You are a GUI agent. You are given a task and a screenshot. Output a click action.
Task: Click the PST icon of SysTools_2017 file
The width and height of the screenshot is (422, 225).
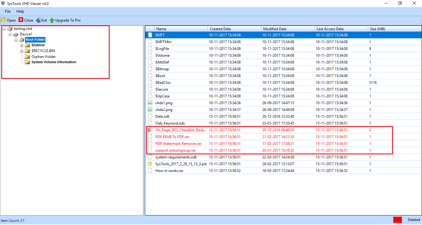click(150, 164)
